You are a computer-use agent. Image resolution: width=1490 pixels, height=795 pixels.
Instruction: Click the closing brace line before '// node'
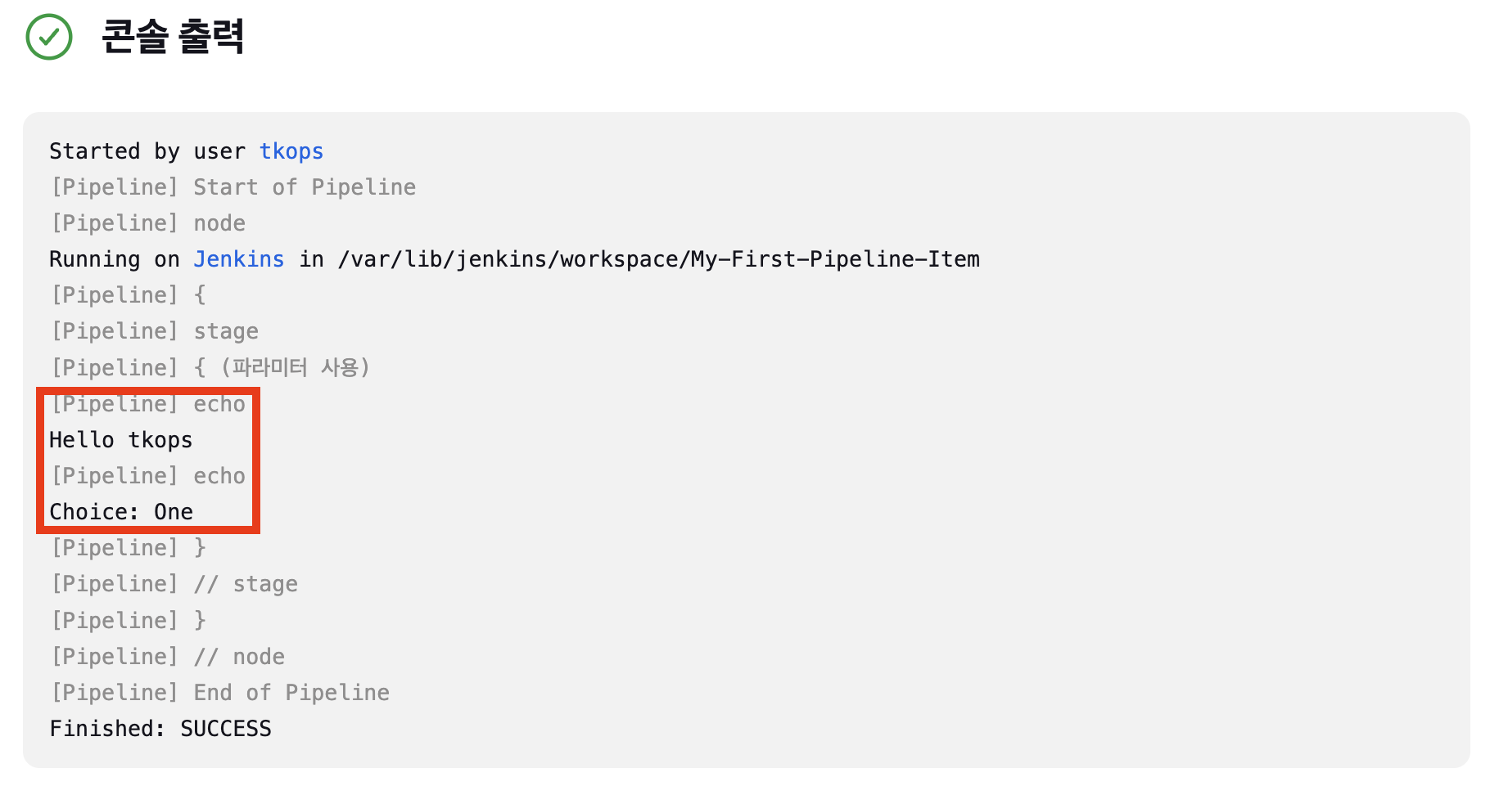[x=129, y=621]
